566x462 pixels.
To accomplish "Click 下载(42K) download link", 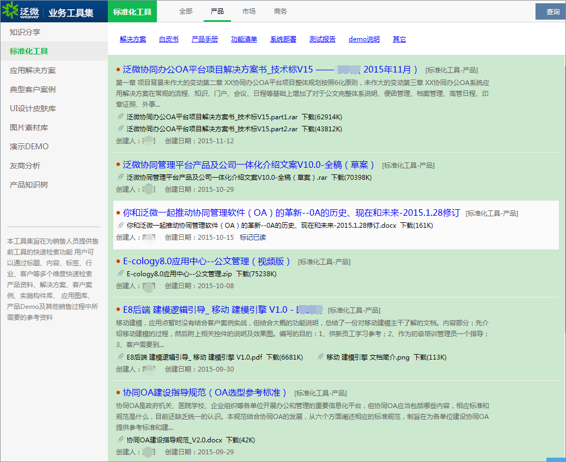I will point(240,440).
